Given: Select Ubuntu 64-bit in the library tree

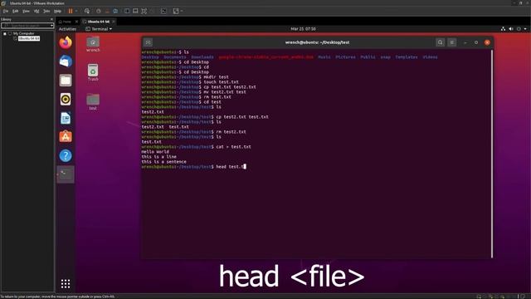Looking at the screenshot, I should click(x=29, y=38).
